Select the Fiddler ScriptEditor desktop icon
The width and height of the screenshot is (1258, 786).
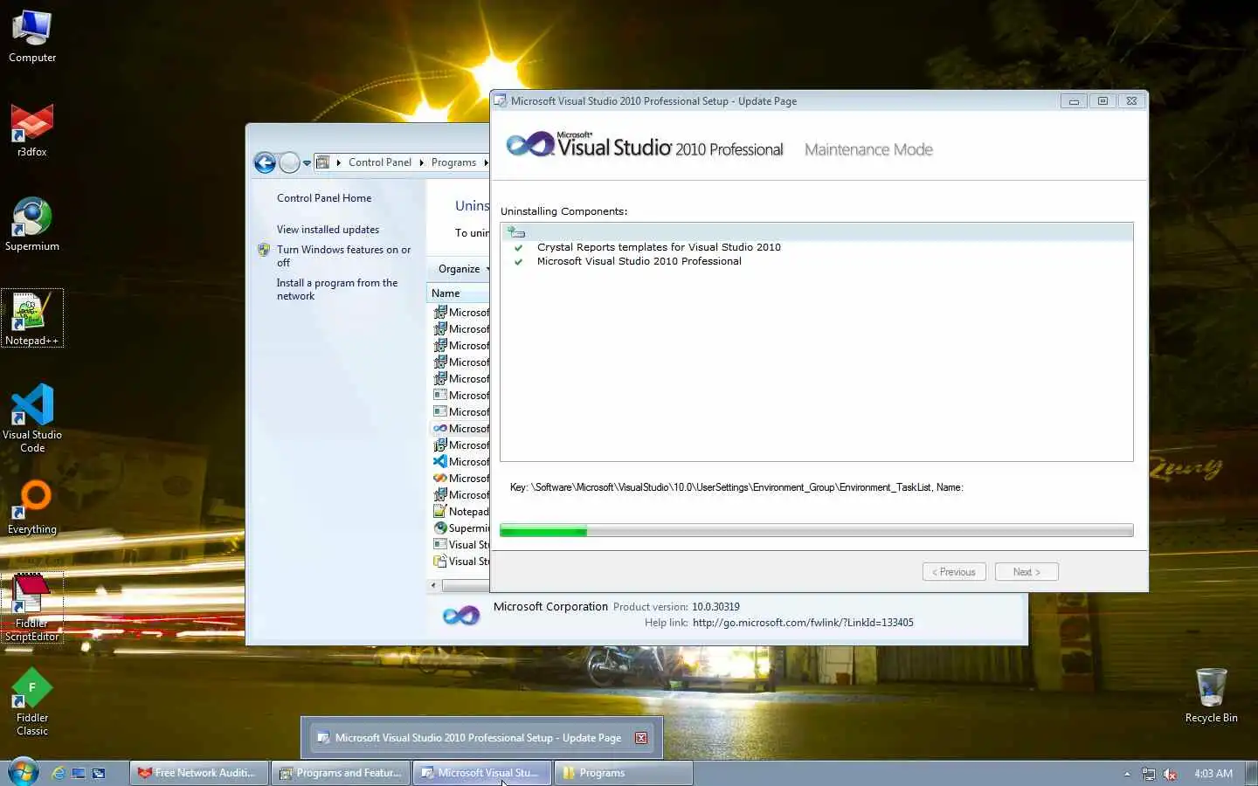click(32, 609)
